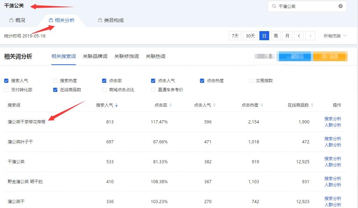Click the 干蒲公英 search input field
This screenshot has width=358, height=208.
(307, 6)
